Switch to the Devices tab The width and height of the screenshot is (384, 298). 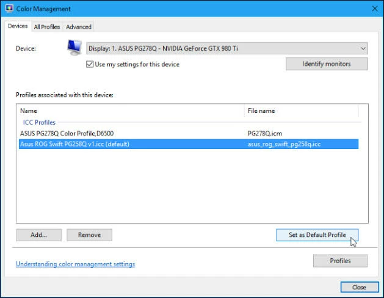(x=18, y=26)
